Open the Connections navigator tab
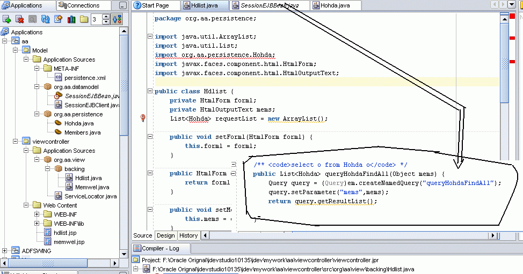Viewport: 523px width, 274px height. (83, 5)
